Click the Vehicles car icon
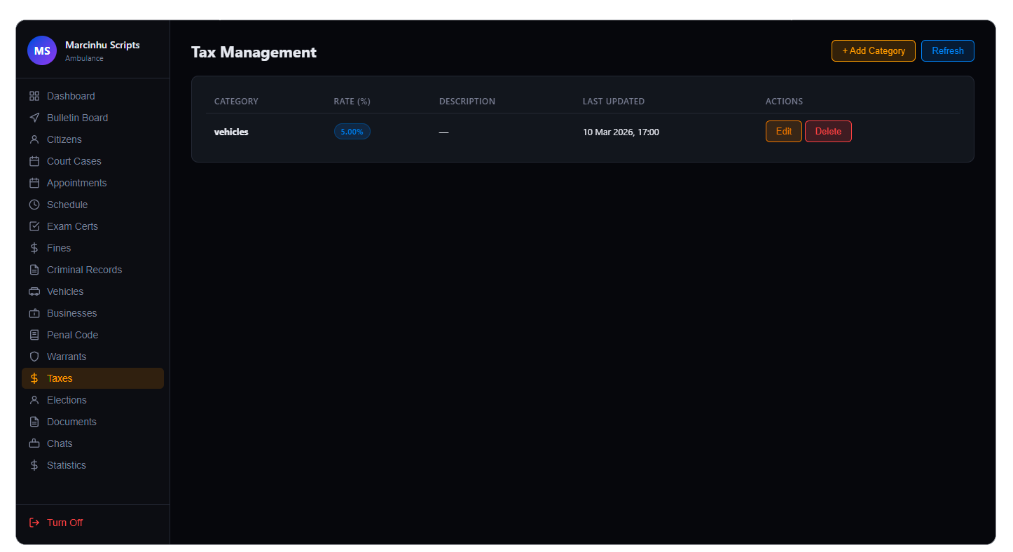Viewport: 1013px width, 552px height. 34,291
